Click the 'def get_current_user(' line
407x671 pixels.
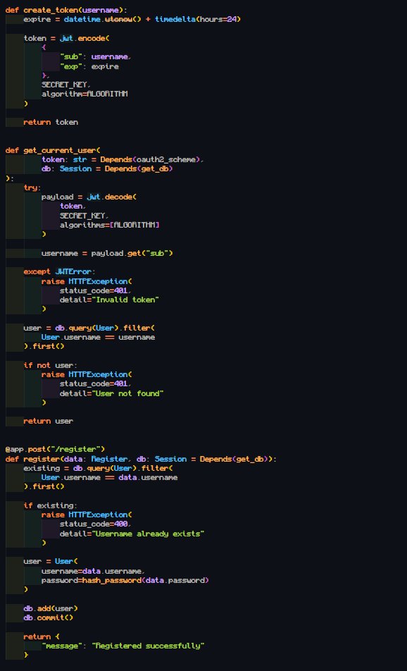click(53, 150)
